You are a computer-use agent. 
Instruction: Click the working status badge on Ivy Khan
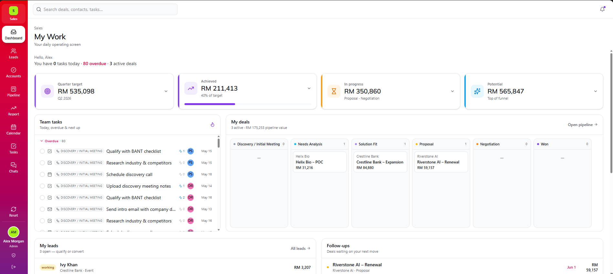pos(48,268)
